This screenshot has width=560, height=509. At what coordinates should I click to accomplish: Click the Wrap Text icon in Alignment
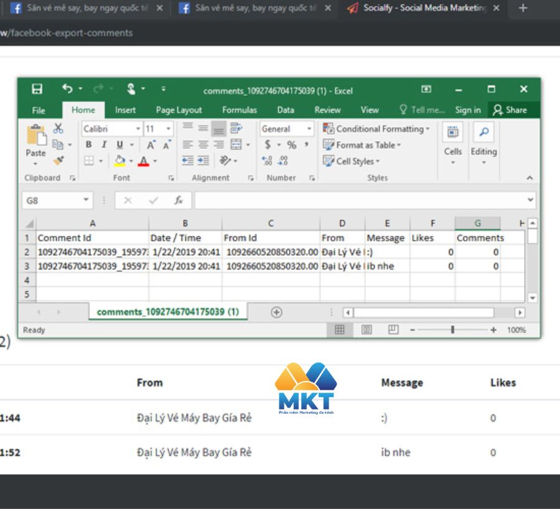pyautogui.click(x=235, y=129)
